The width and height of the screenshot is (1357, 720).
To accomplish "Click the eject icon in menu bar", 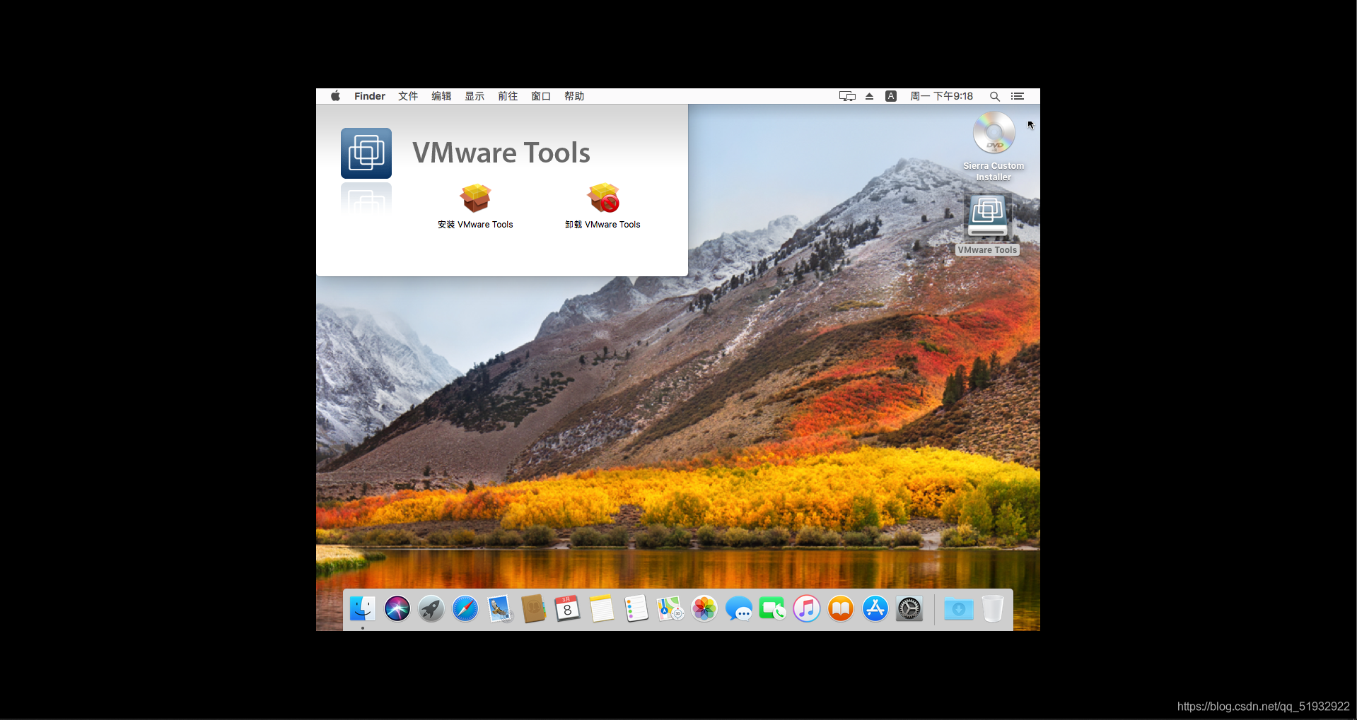I will (x=870, y=96).
